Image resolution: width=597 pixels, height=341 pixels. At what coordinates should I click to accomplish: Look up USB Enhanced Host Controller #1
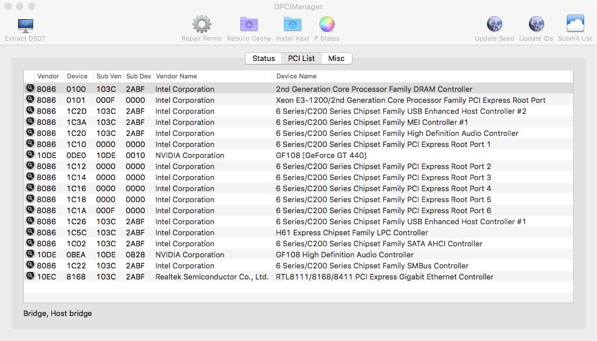(30, 221)
